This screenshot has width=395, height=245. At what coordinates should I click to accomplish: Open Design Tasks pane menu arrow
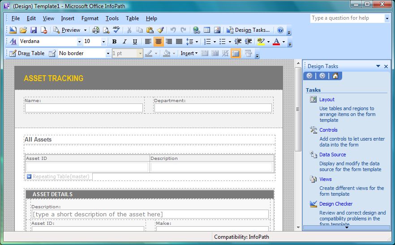tap(378, 66)
